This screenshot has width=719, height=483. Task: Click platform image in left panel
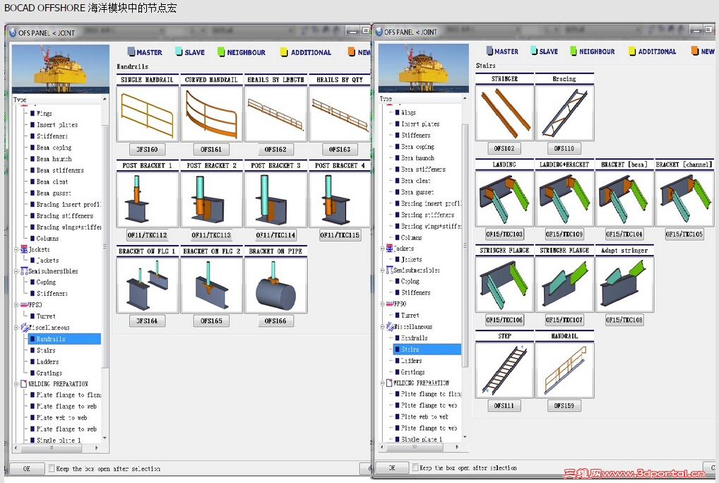(61, 68)
